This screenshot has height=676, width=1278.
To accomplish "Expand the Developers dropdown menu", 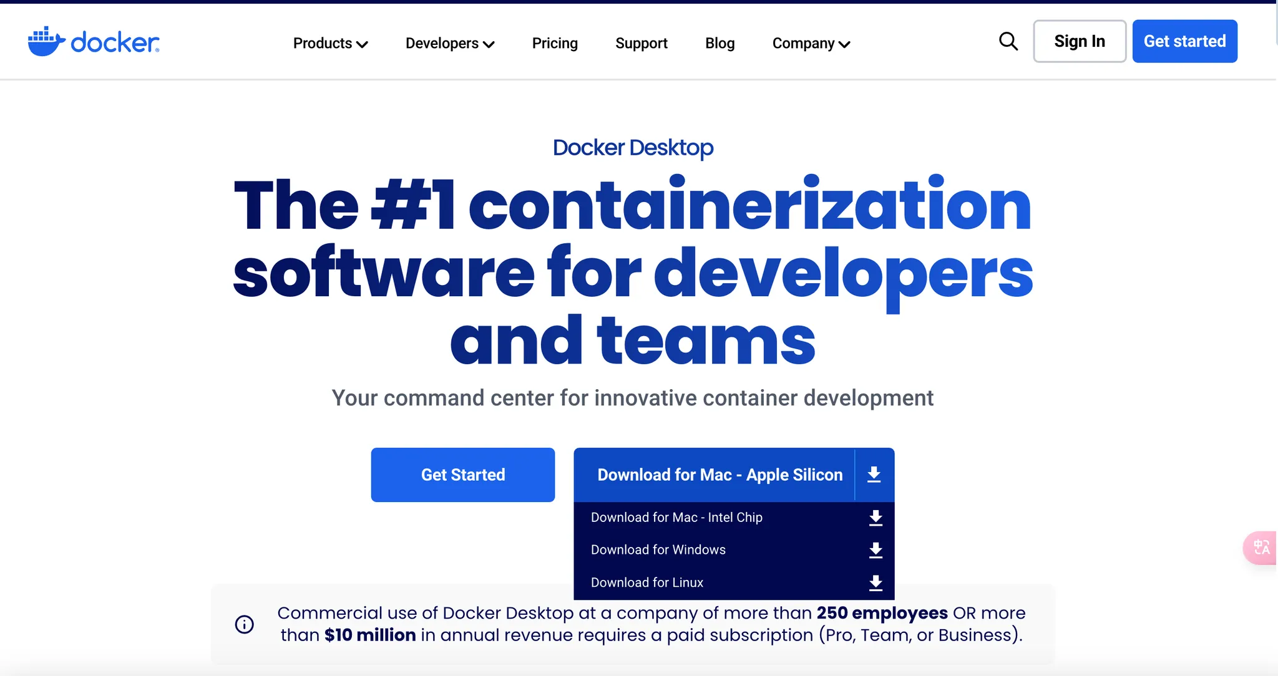I will (449, 43).
